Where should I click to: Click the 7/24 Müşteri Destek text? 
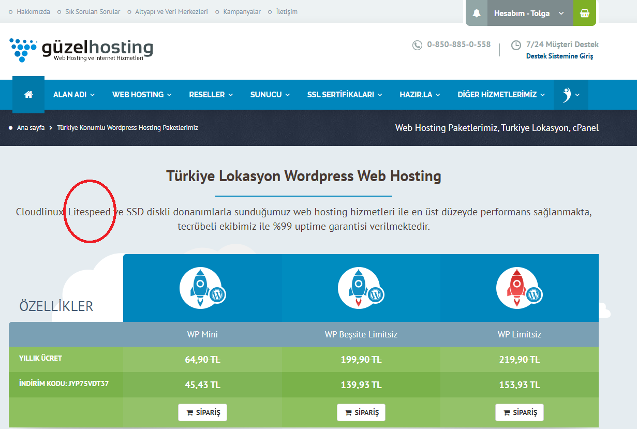tap(562, 45)
